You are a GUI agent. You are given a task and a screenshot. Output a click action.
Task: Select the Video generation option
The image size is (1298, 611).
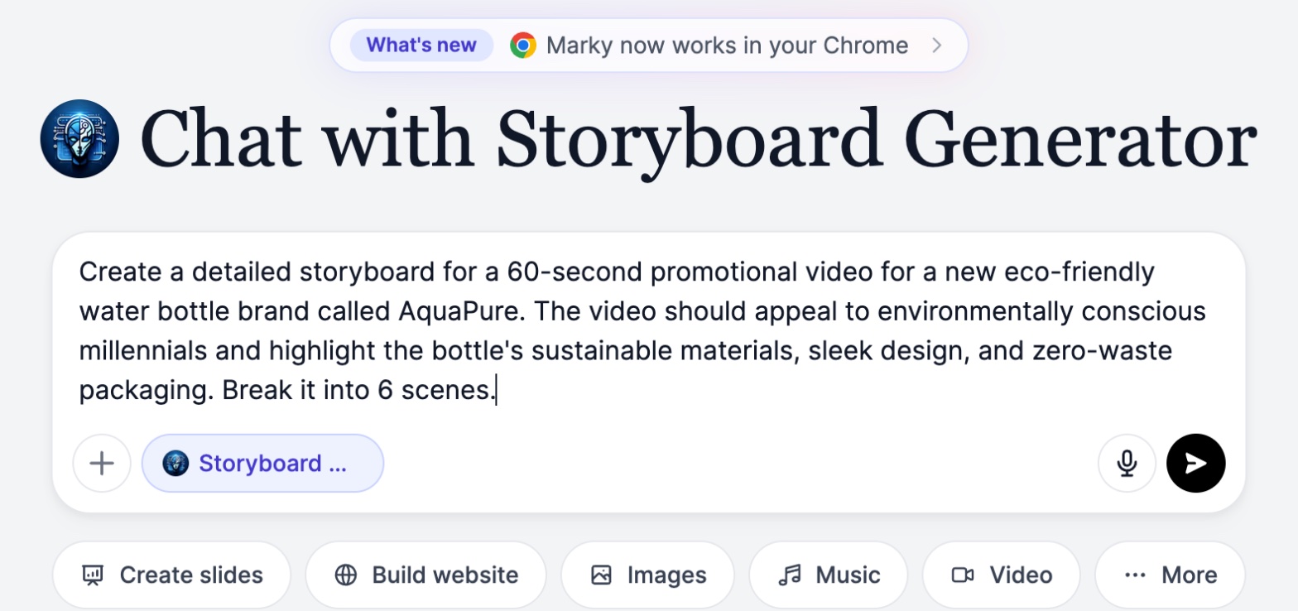1001,575
